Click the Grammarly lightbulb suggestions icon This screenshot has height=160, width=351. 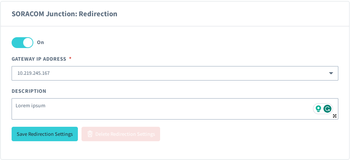pyautogui.click(x=318, y=108)
